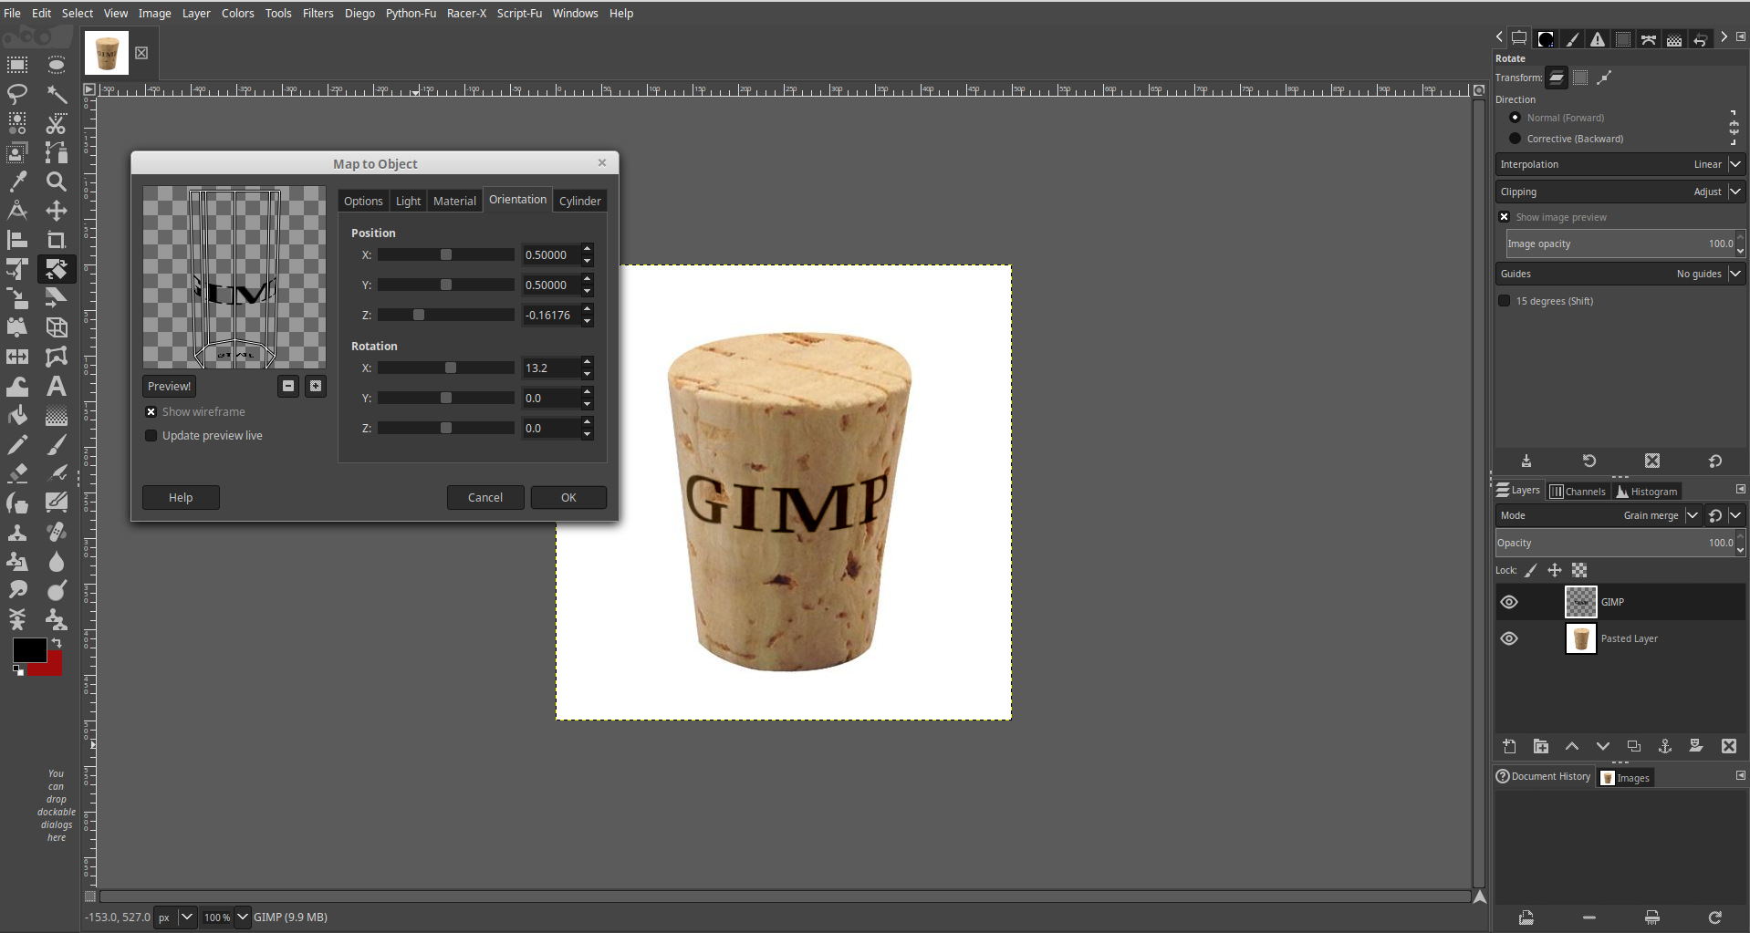Anchor the floating layer
1750x933 pixels.
[x=1665, y=746]
